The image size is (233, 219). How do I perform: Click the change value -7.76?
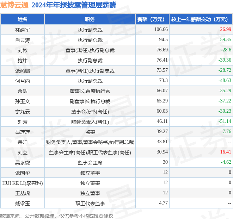point(226,131)
